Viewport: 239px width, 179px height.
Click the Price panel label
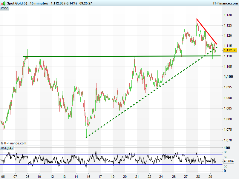point(4,8)
